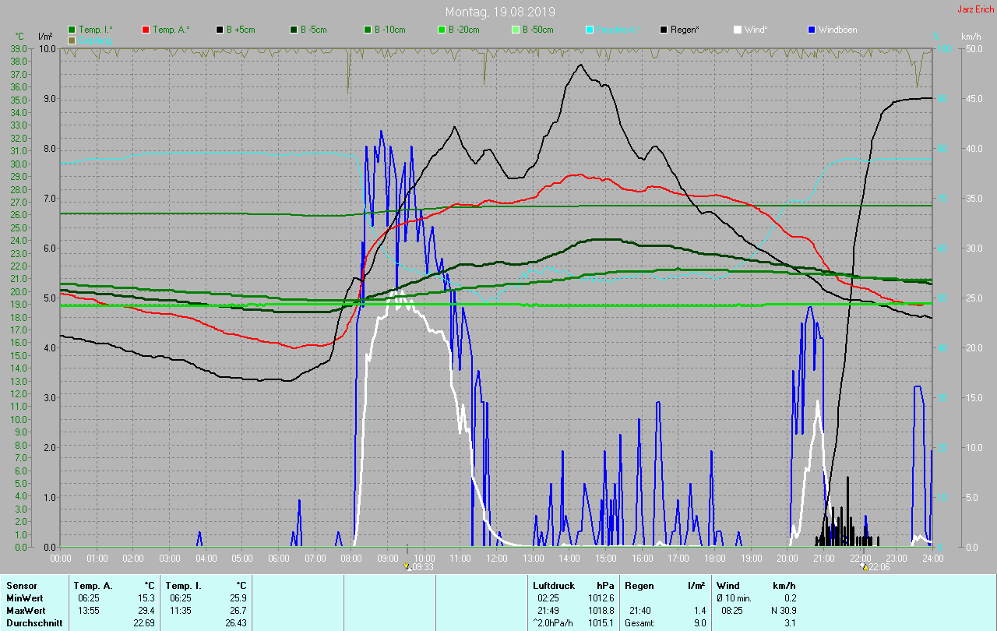Viewport: 997px width, 631px height.
Task: Click the black Regen* legend square
Action: pyautogui.click(x=664, y=30)
